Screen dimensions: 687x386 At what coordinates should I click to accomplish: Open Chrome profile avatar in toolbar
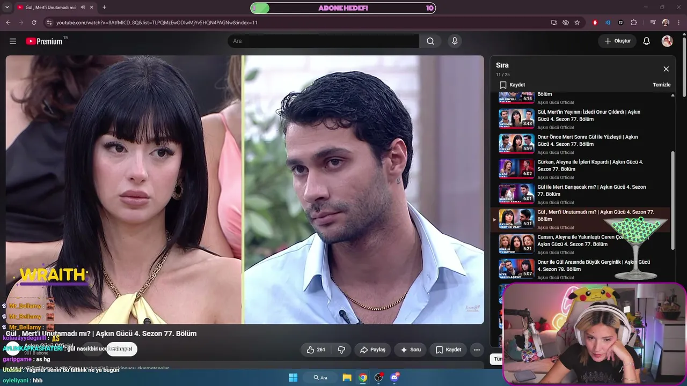[666, 23]
